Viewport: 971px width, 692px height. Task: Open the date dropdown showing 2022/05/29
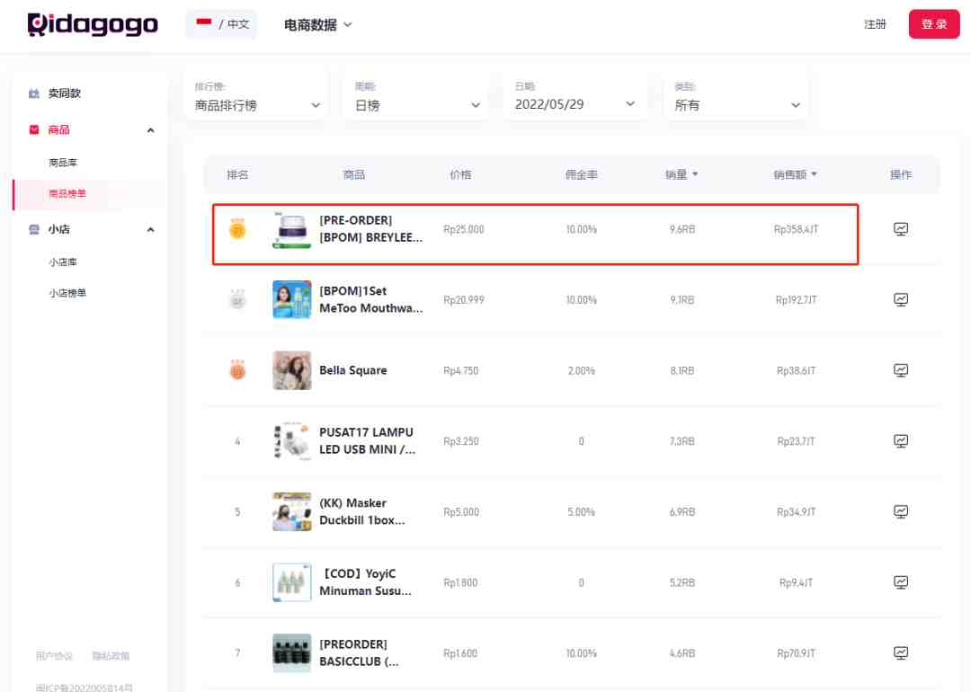tap(576, 96)
